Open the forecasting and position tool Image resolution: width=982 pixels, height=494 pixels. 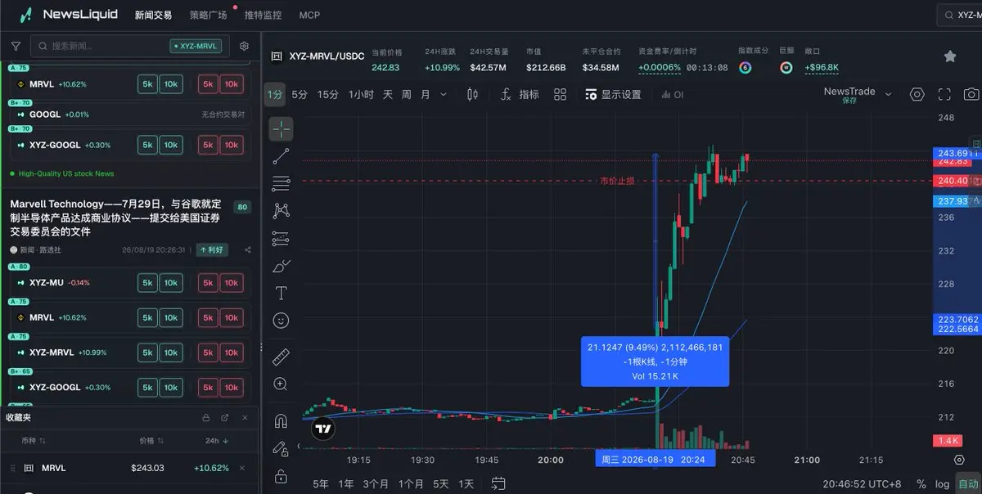click(x=281, y=238)
